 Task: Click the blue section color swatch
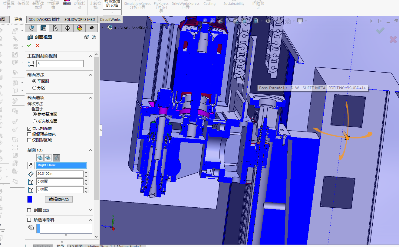tap(30, 199)
